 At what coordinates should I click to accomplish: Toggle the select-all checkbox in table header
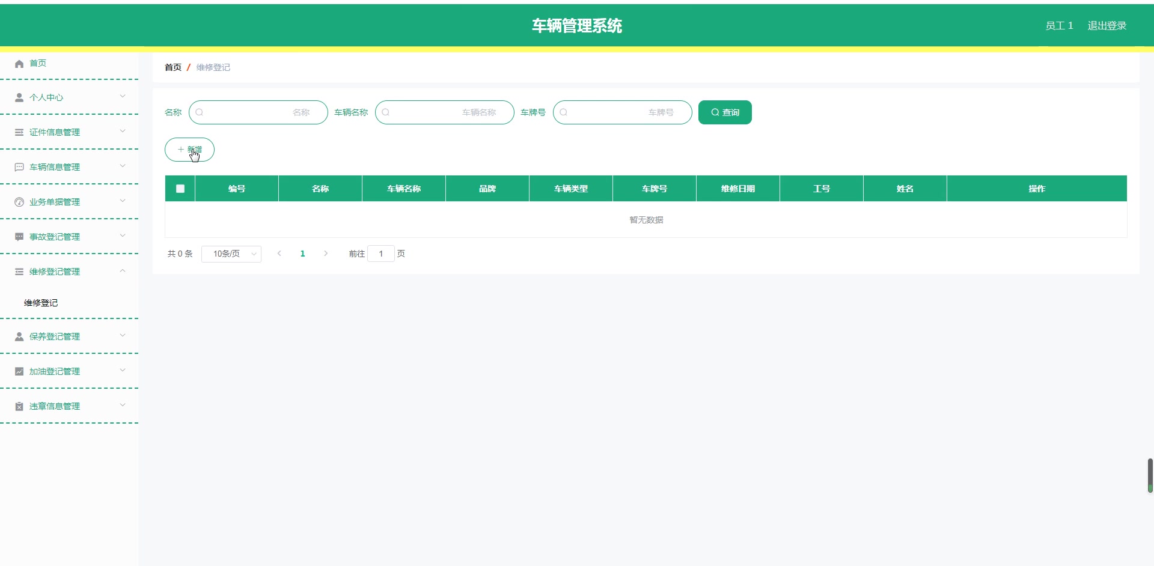[x=179, y=188]
